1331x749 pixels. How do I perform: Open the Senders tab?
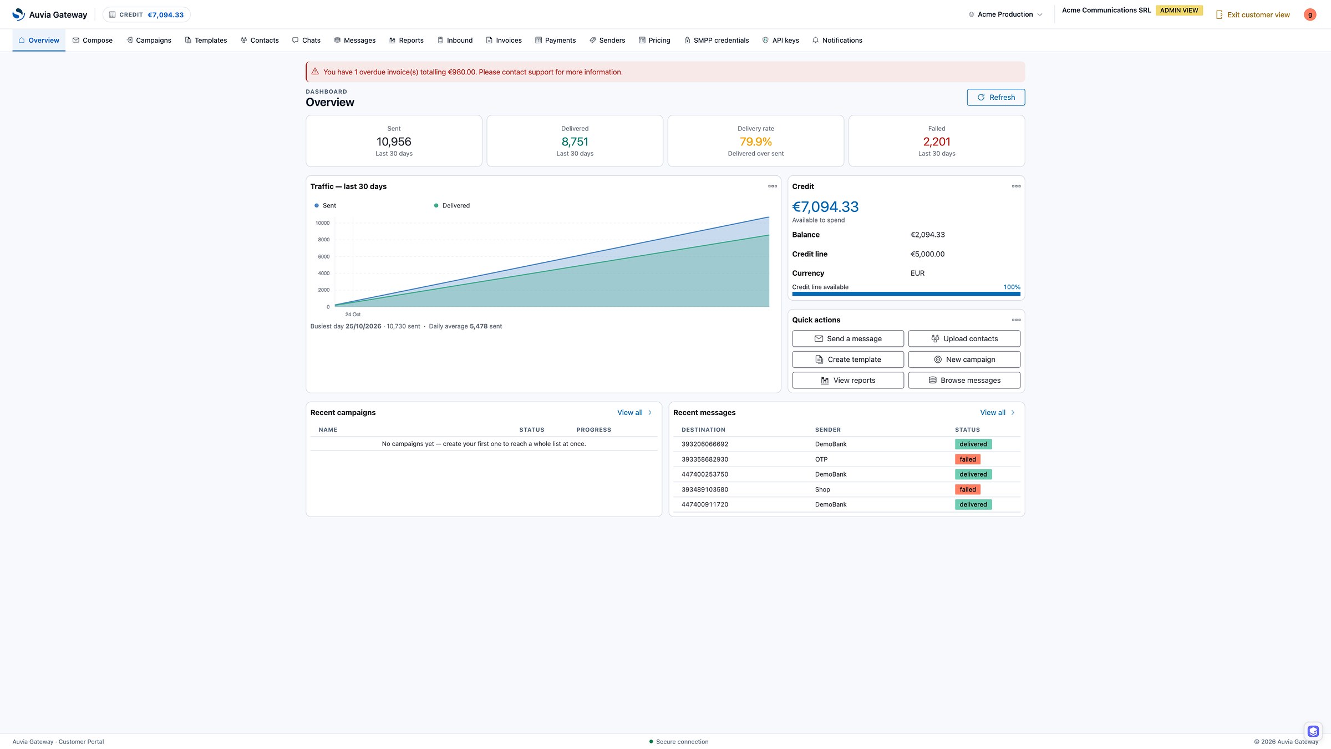coord(607,40)
